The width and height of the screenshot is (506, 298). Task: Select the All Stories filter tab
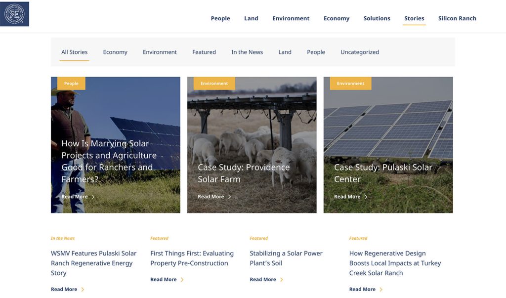click(x=74, y=52)
